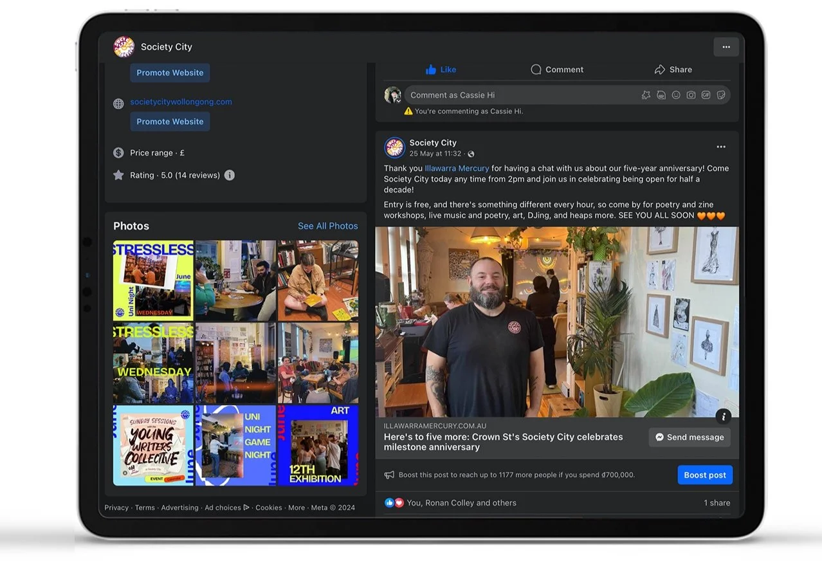Viewport: 822px width, 575px height.
Task: Click the star icon next to Rating
Action: click(x=118, y=175)
